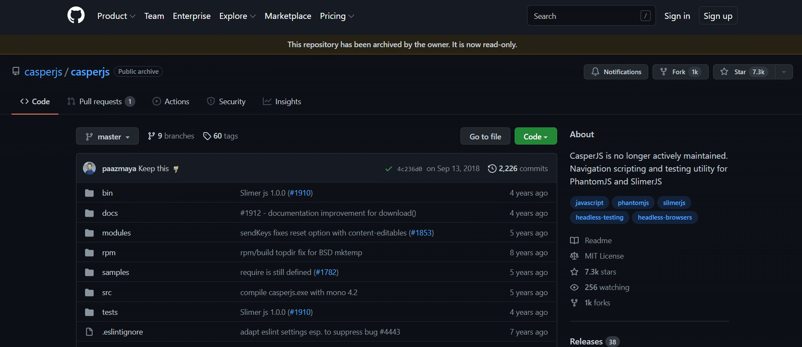
Task: Click the Sign up button
Action: (x=718, y=16)
